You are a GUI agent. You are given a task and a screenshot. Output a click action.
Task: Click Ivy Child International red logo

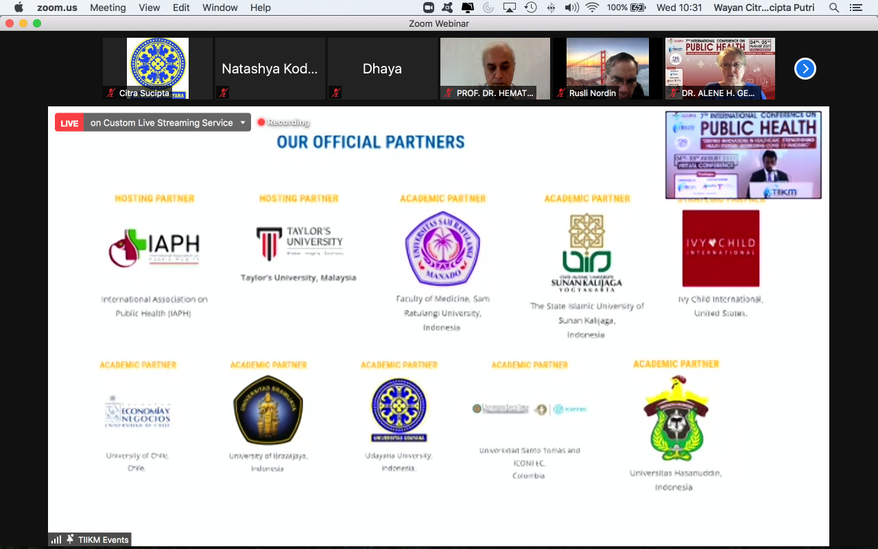(721, 248)
